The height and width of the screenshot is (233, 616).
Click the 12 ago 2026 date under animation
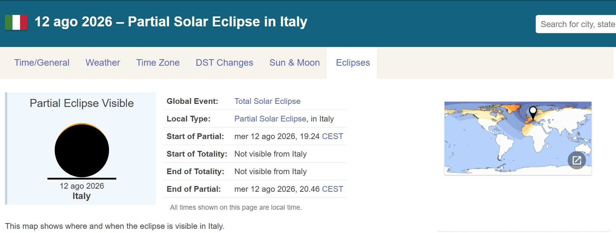point(82,186)
